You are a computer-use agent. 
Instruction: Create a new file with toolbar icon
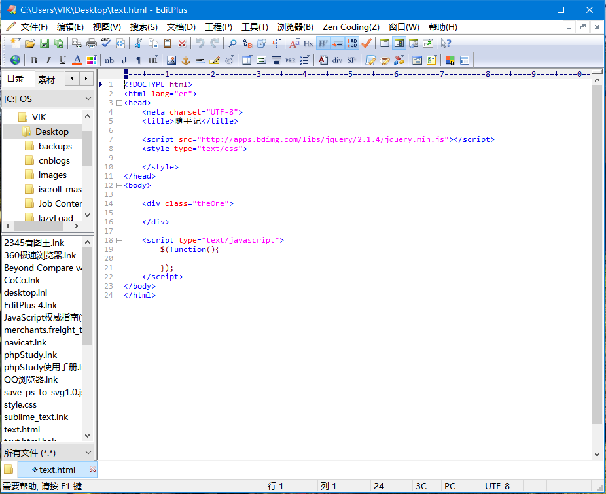point(16,43)
